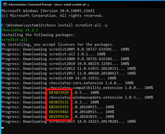
Task: Click the yellow 'KB2919442' text
Action: tap(59, 112)
